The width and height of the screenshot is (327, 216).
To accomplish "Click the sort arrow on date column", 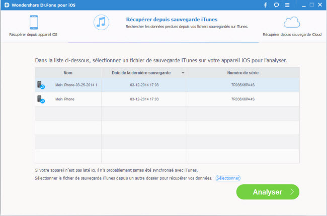I will (182, 73).
